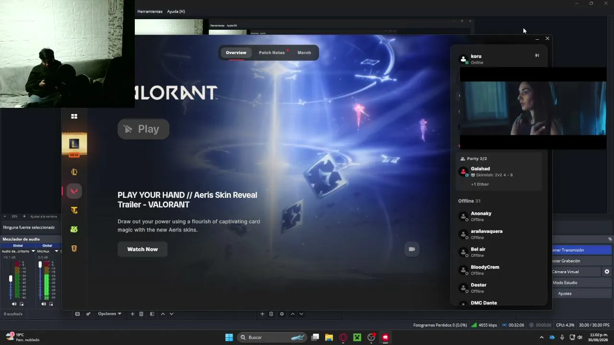Open OBS Ajustes settings button

pos(582,293)
